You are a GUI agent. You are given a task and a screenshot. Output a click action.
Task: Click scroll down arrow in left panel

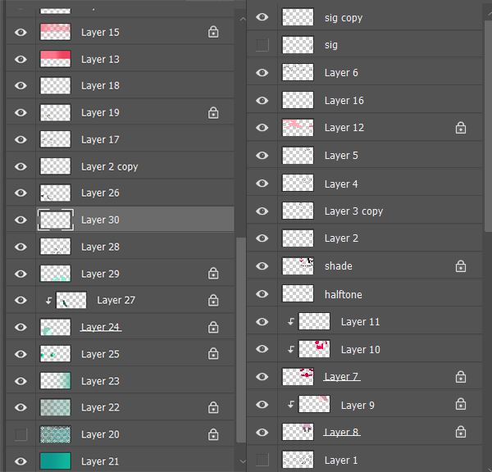[239, 463]
